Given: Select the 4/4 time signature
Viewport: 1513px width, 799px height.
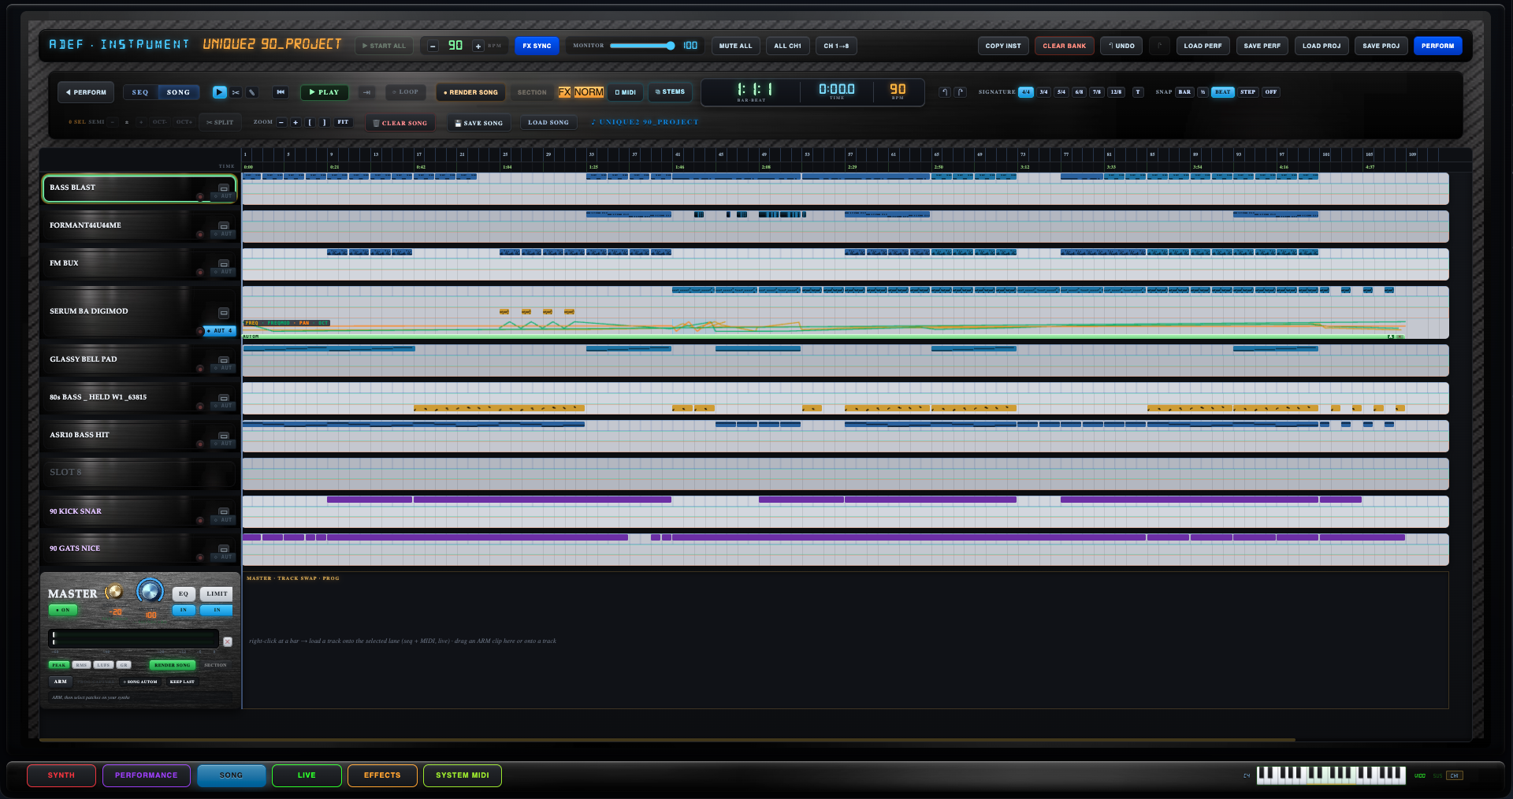Looking at the screenshot, I should (x=1025, y=92).
